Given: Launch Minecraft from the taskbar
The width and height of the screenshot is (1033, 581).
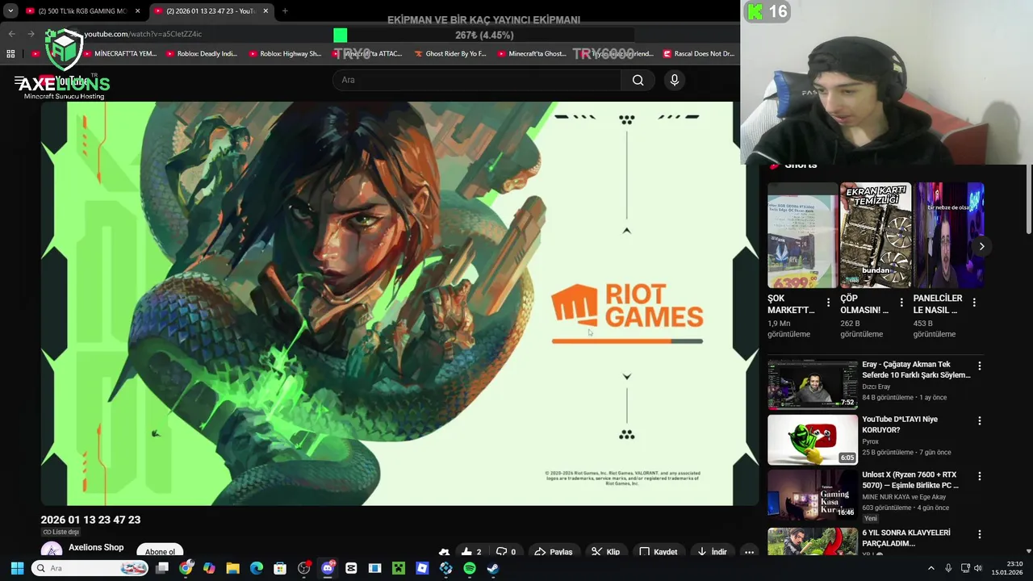Looking at the screenshot, I should tap(398, 568).
